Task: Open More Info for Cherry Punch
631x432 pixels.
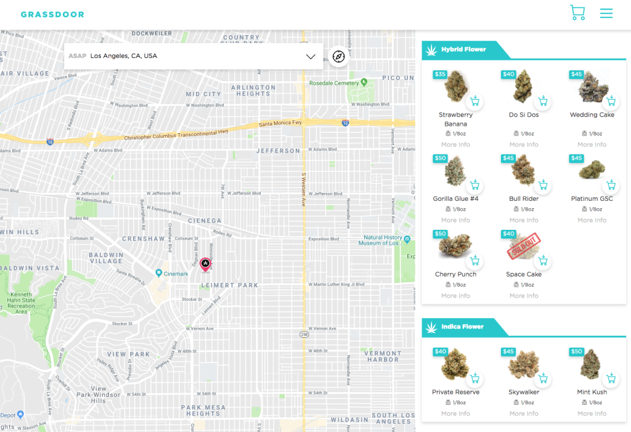Action: (455, 296)
